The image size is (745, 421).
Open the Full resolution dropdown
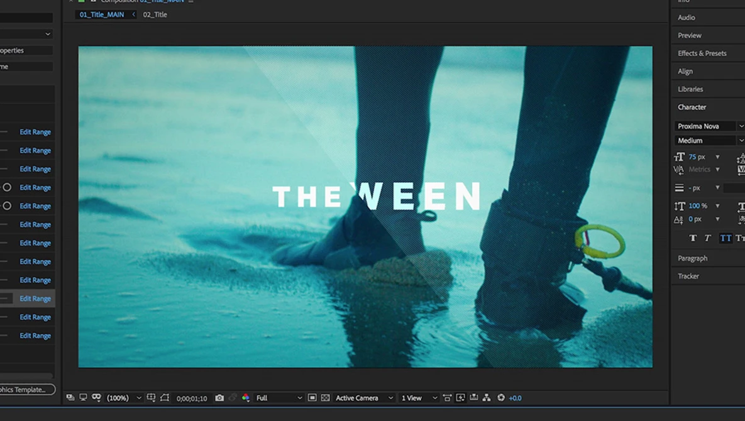pos(279,398)
